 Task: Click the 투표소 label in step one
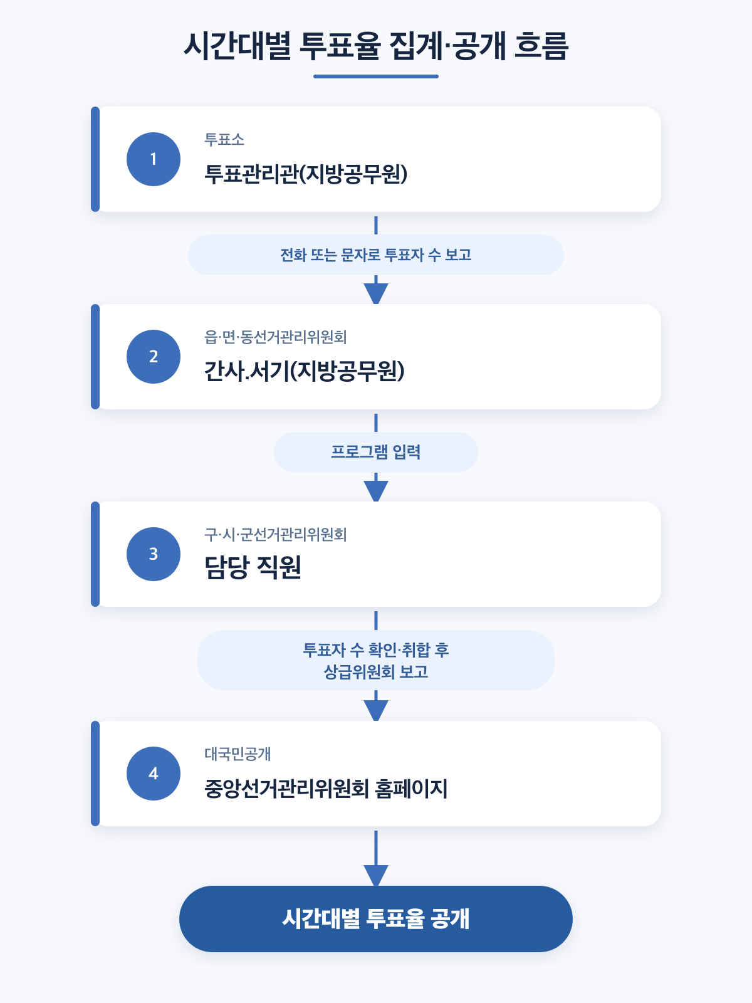[x=224, y=140]
